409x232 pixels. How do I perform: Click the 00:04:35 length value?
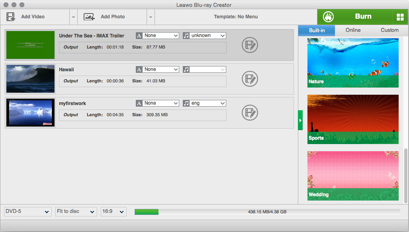coord(115,115)
